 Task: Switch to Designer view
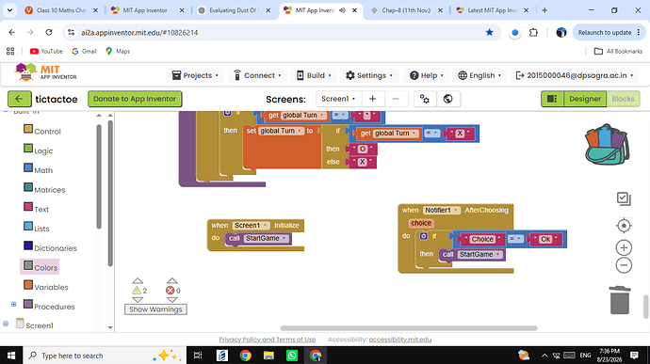click(585, 99)
